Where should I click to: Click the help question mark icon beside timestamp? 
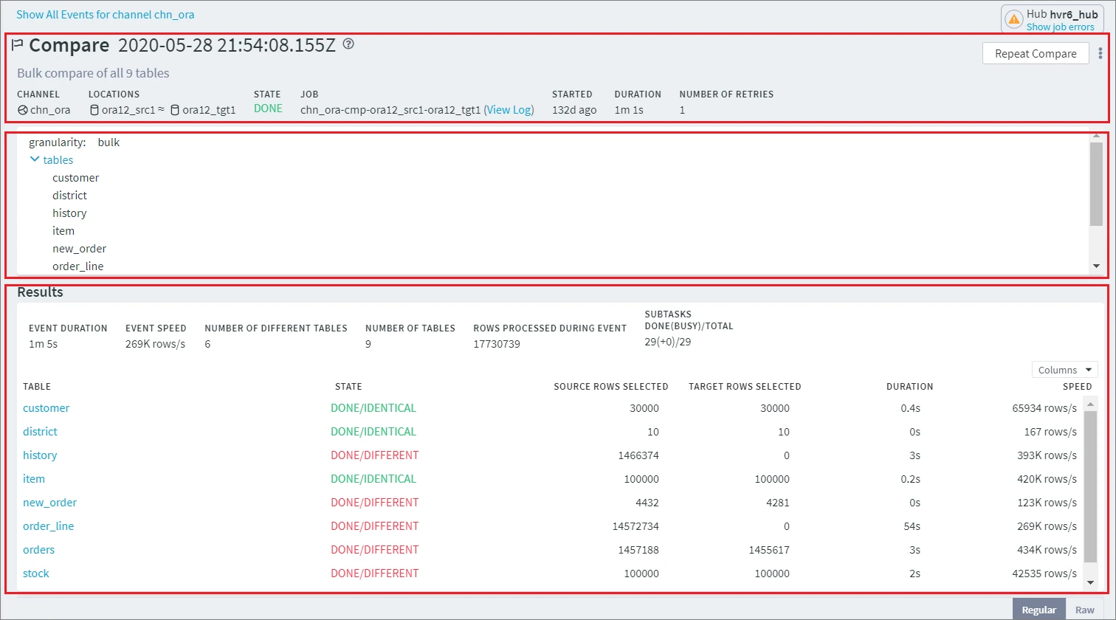[x=349, y=44]
